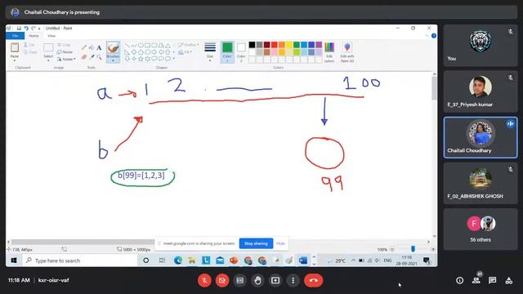This screenshot has width=523, height=294.
Task: Show hidden system tray icons chevron
Action: [x=353, y=261]
